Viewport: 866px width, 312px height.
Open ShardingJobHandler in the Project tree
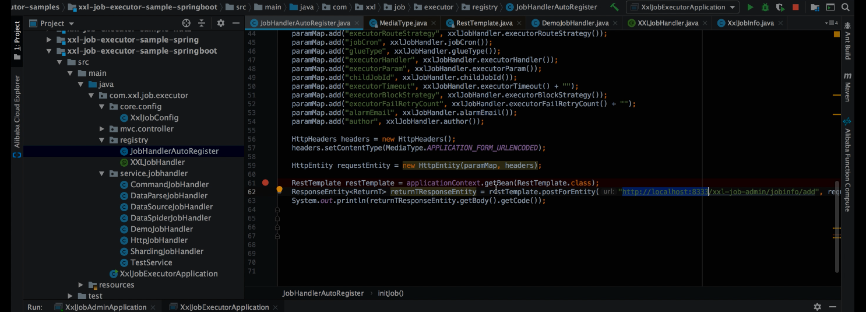tap(162, 251)
